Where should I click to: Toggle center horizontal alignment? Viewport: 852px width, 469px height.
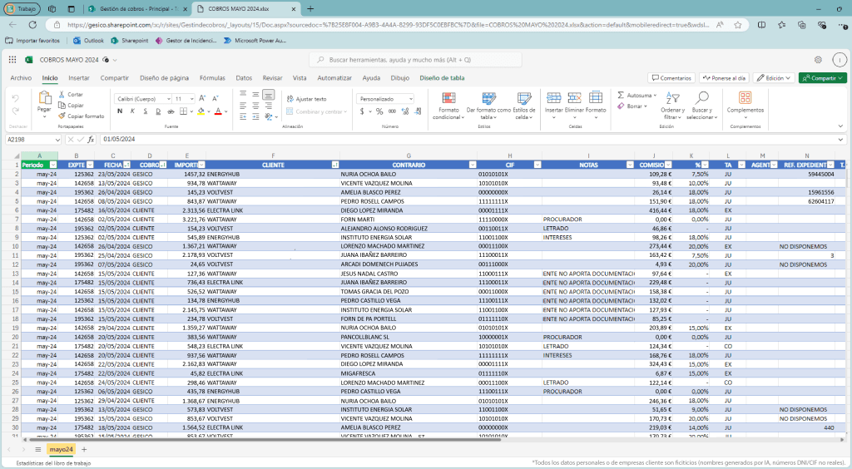pos(255,106)
